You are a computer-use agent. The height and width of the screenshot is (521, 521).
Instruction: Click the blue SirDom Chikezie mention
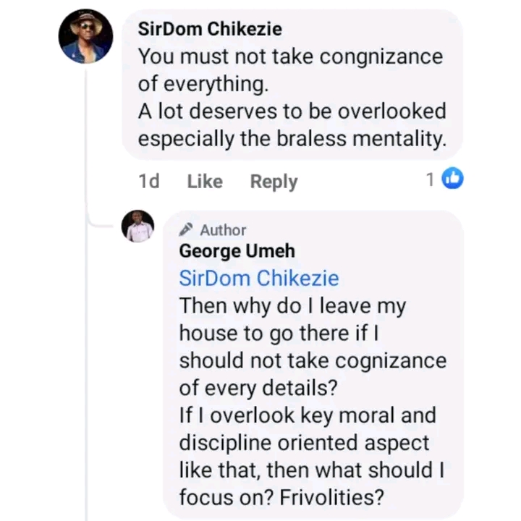(258, 278)
